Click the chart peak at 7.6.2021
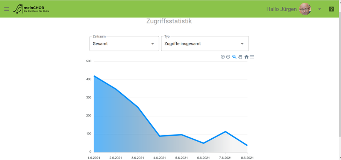 click(225, 132)
